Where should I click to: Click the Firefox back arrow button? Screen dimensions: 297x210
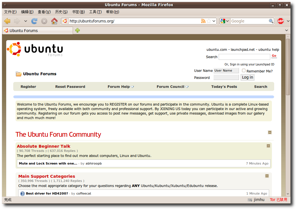coord(7,21)
